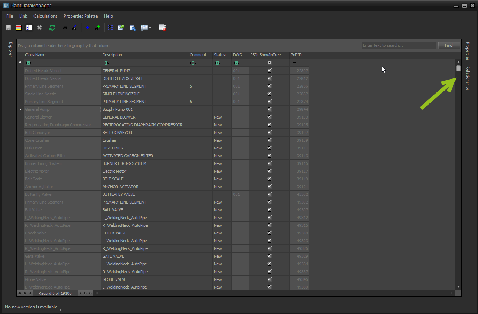The width and height of the screenshot is (478, 314).
Task: Refresh data with the green arrows icon
Action: [52, 28]
